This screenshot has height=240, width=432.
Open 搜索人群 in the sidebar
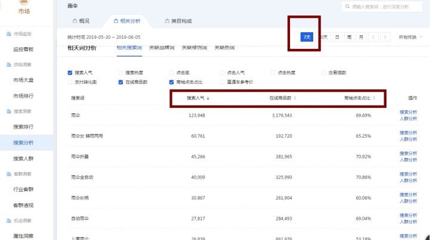point(23,158)
